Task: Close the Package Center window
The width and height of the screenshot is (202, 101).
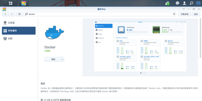Action: point(199,9)
